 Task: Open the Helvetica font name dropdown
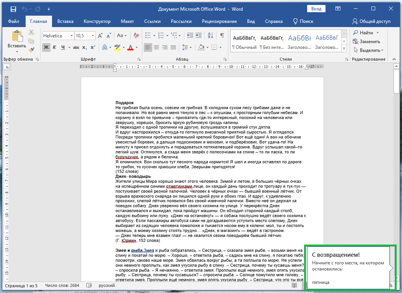pyautogui.click(x=72, y=35)
